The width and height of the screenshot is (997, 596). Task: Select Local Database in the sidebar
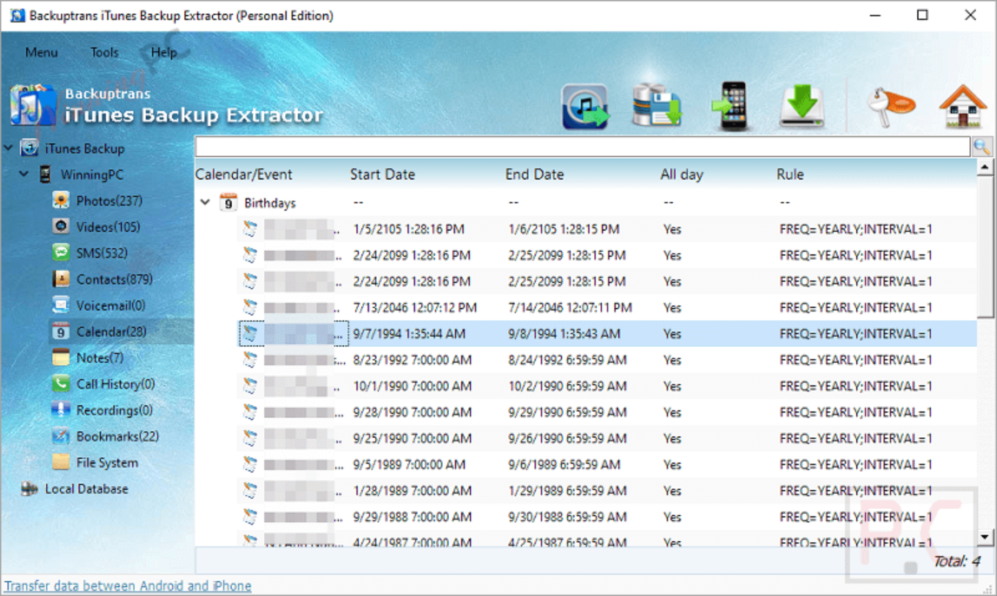click(x=86, y=489)
